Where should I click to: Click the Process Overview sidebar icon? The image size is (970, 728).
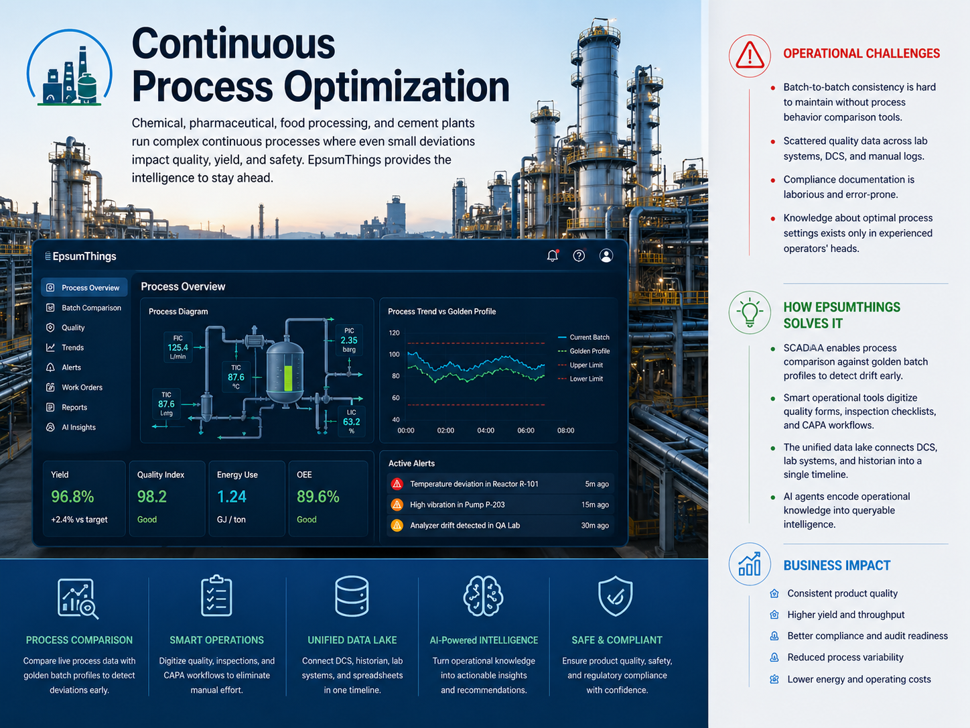coord(50,288)
